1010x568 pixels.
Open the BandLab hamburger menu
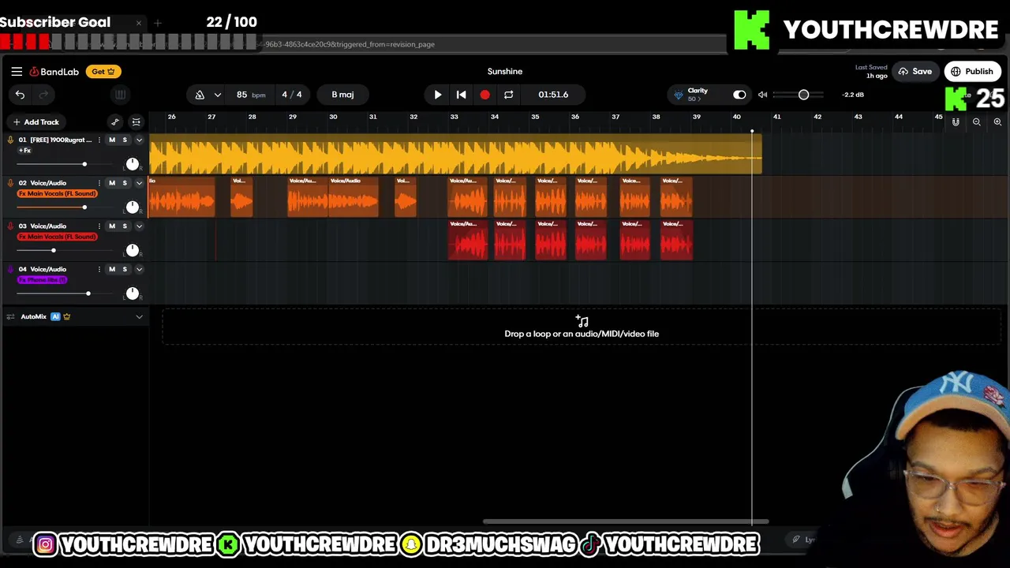tap(17, 71)
